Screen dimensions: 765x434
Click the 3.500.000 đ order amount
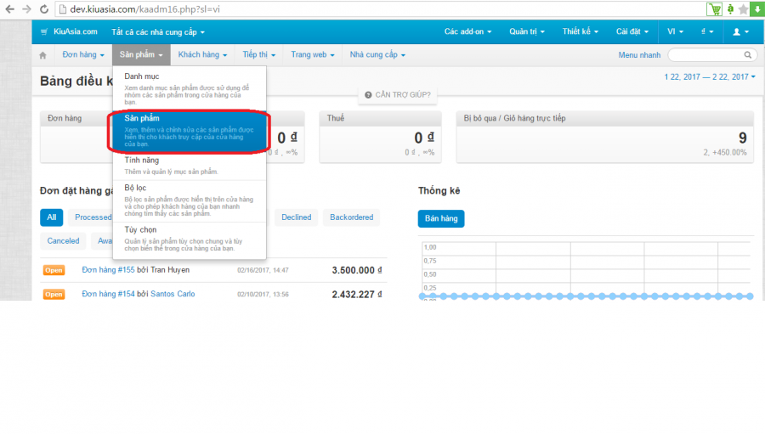pyautogui.click(x=357, y=270)
